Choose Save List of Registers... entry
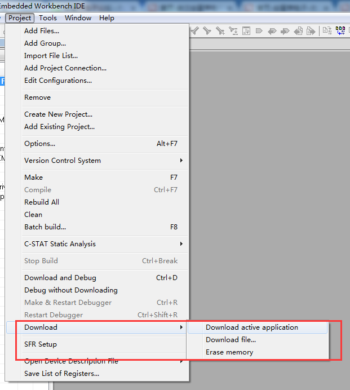Viewport: 350px width, 390px height. click(97, 374)
